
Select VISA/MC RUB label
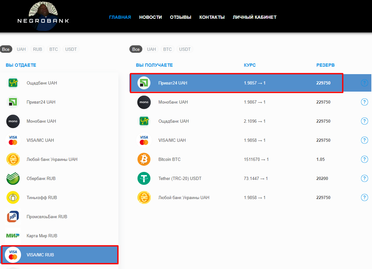pyautogui.click(x=40, y=255)
